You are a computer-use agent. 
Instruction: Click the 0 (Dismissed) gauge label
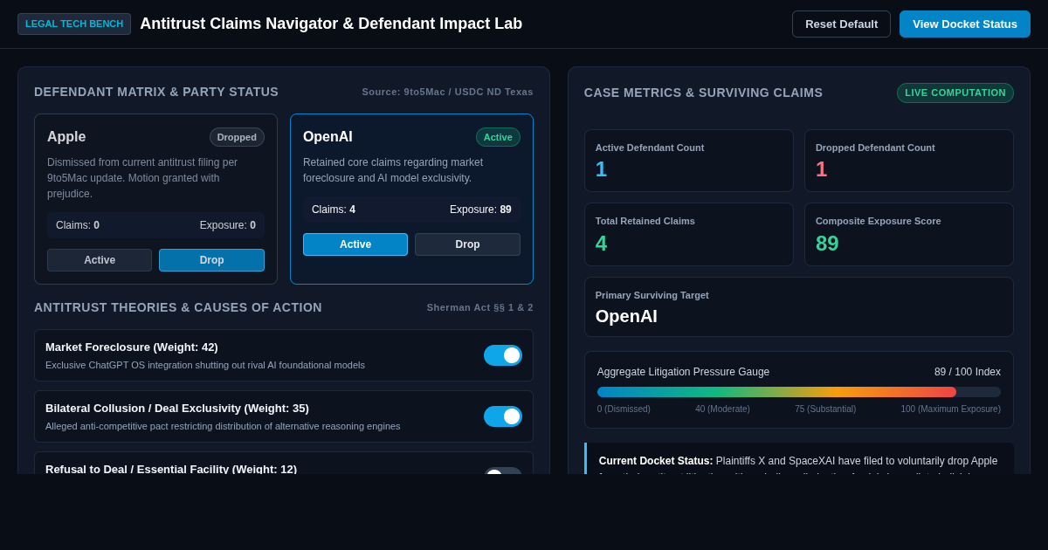[x=624, y=409]
